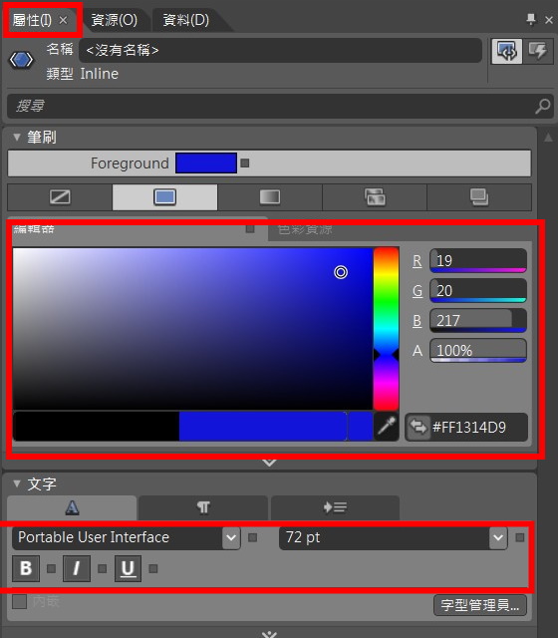Viewport: 558px width, 638px height.
Task: Open the 色彩資源 tab
Action: pyautogui.click(x=305, y=229)
